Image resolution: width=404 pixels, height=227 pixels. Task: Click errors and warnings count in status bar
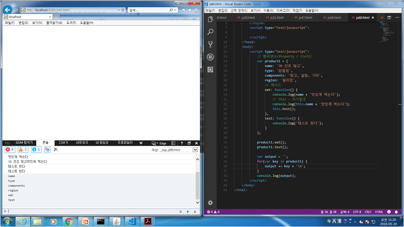coord(213,212)
